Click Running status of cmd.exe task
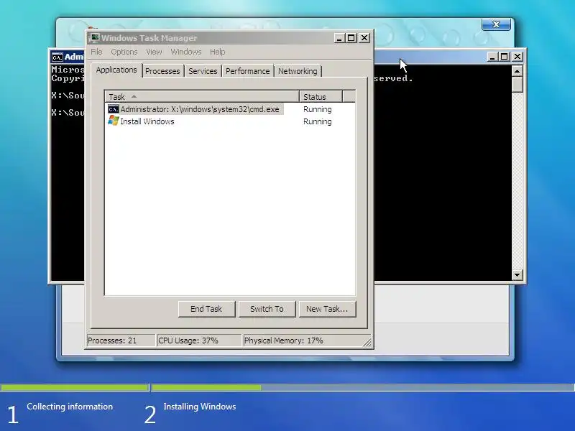575x431 pixels. tap(318, 109)
